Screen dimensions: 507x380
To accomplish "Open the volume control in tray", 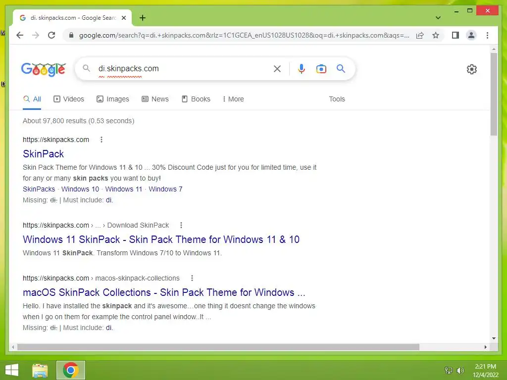I will [x=460, y=370].
